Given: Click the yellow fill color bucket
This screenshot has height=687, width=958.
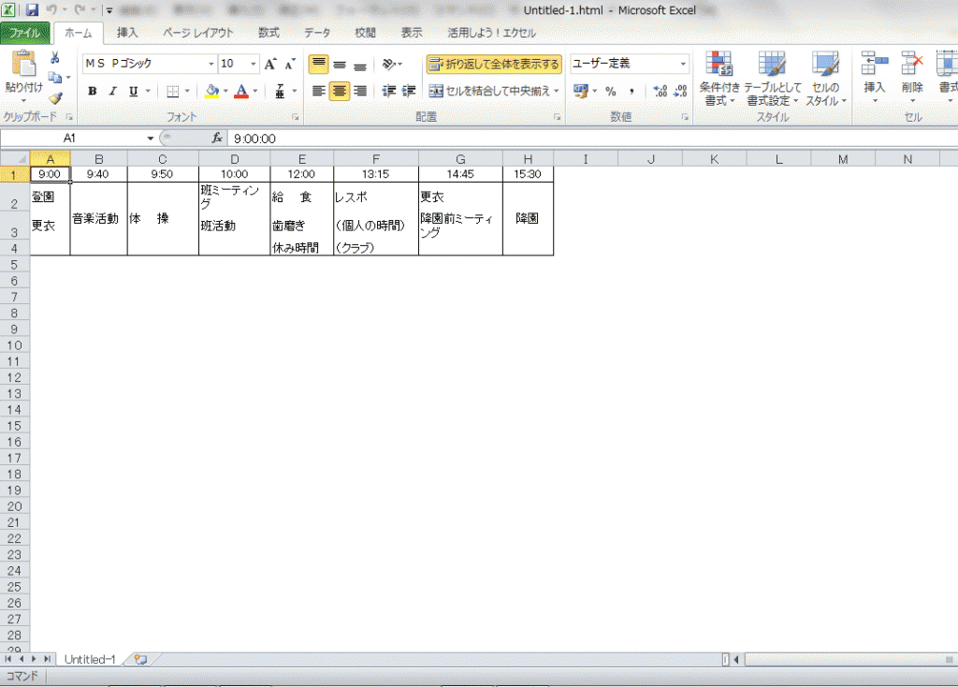Looking at the screenshot, I should pyautogui.click(x=211, y=92).
